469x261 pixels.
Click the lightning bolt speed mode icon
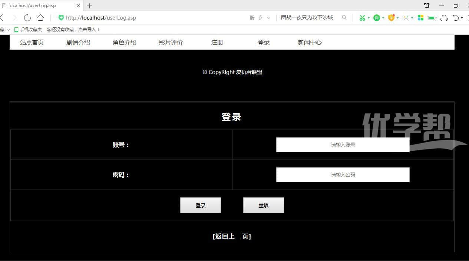(x=260, y=18)
